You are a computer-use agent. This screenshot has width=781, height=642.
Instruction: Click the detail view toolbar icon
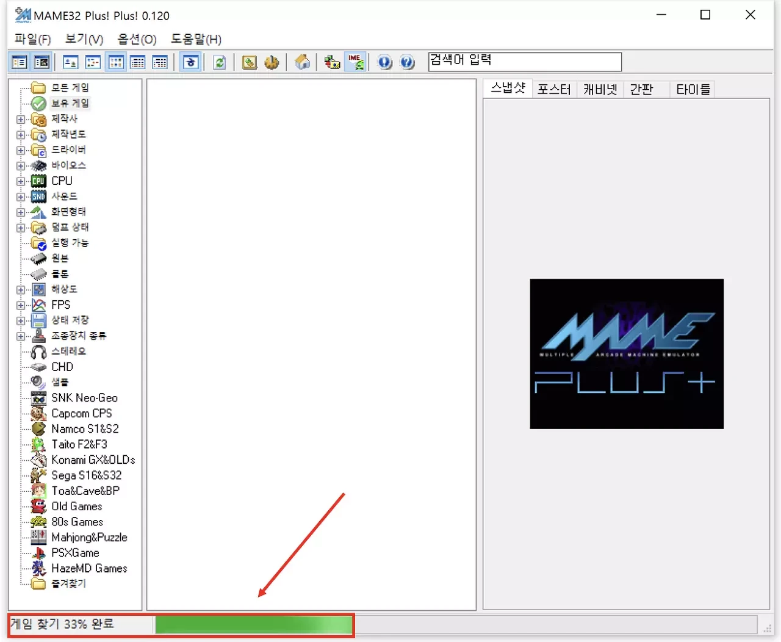160,62
